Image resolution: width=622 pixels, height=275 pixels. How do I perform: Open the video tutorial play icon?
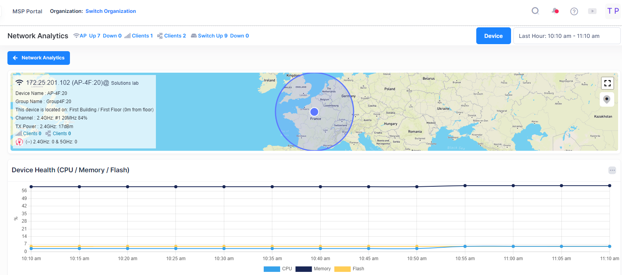point(592,11)
